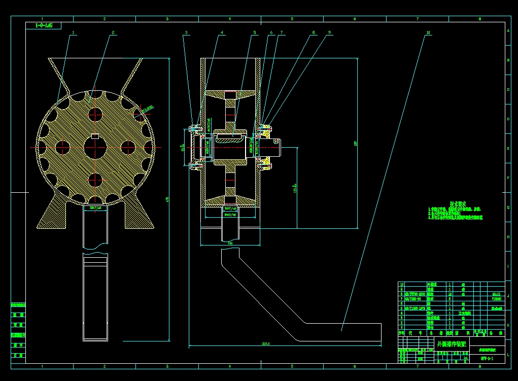The width and height of the screenshot is (518, 381).
Task: Click part callout number 1 leader label
Action: pos(73,32)
